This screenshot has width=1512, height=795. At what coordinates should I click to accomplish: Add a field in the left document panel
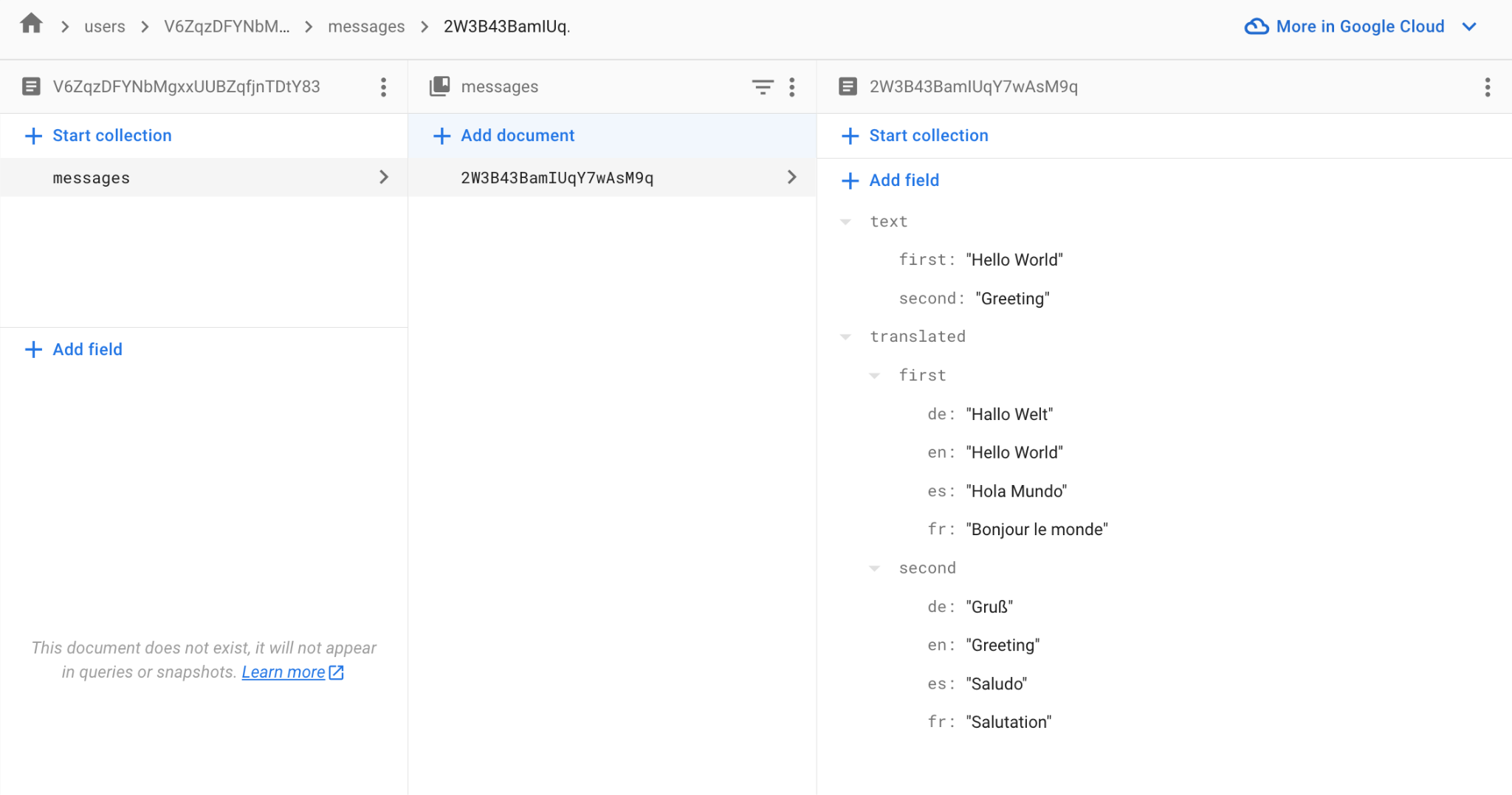point(87,349)
